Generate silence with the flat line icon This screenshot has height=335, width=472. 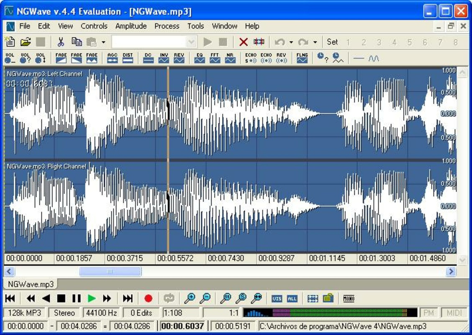tap(359, 58)
